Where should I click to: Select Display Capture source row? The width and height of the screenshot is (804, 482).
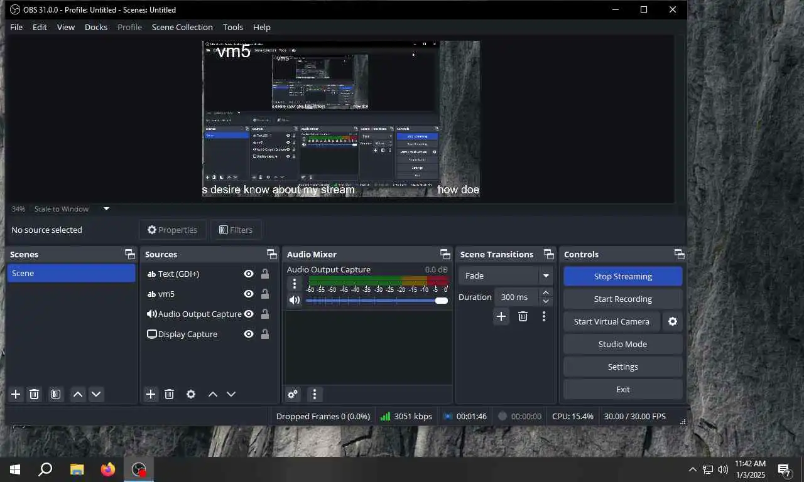[209, 334]
